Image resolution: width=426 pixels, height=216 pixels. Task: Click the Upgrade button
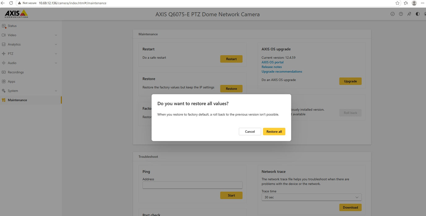point(351,81)
